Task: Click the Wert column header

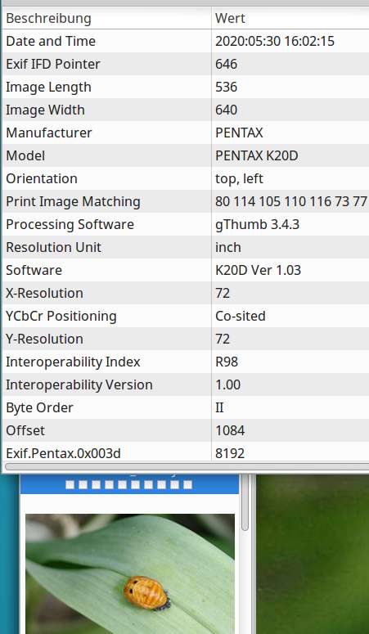Action: tap(290, 18)
